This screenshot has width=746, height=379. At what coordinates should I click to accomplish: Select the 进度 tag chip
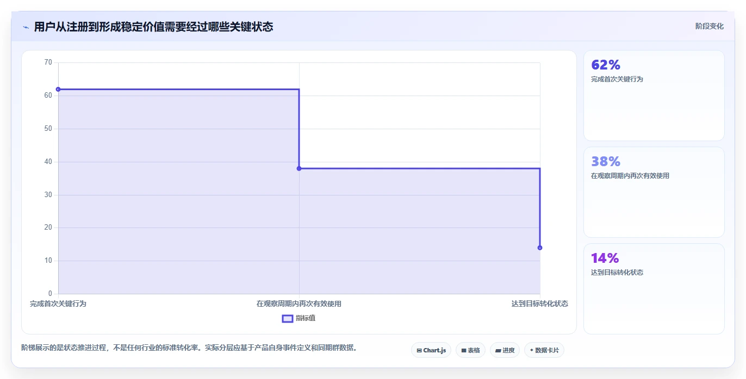click(505, 350)
